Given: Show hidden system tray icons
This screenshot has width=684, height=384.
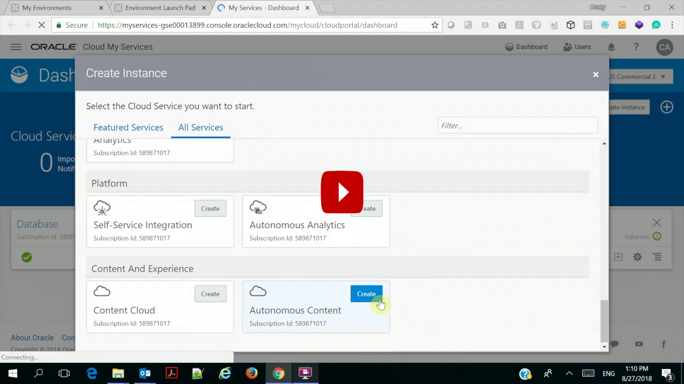Looking at the screenshot, I should click(x=569, y=373).
